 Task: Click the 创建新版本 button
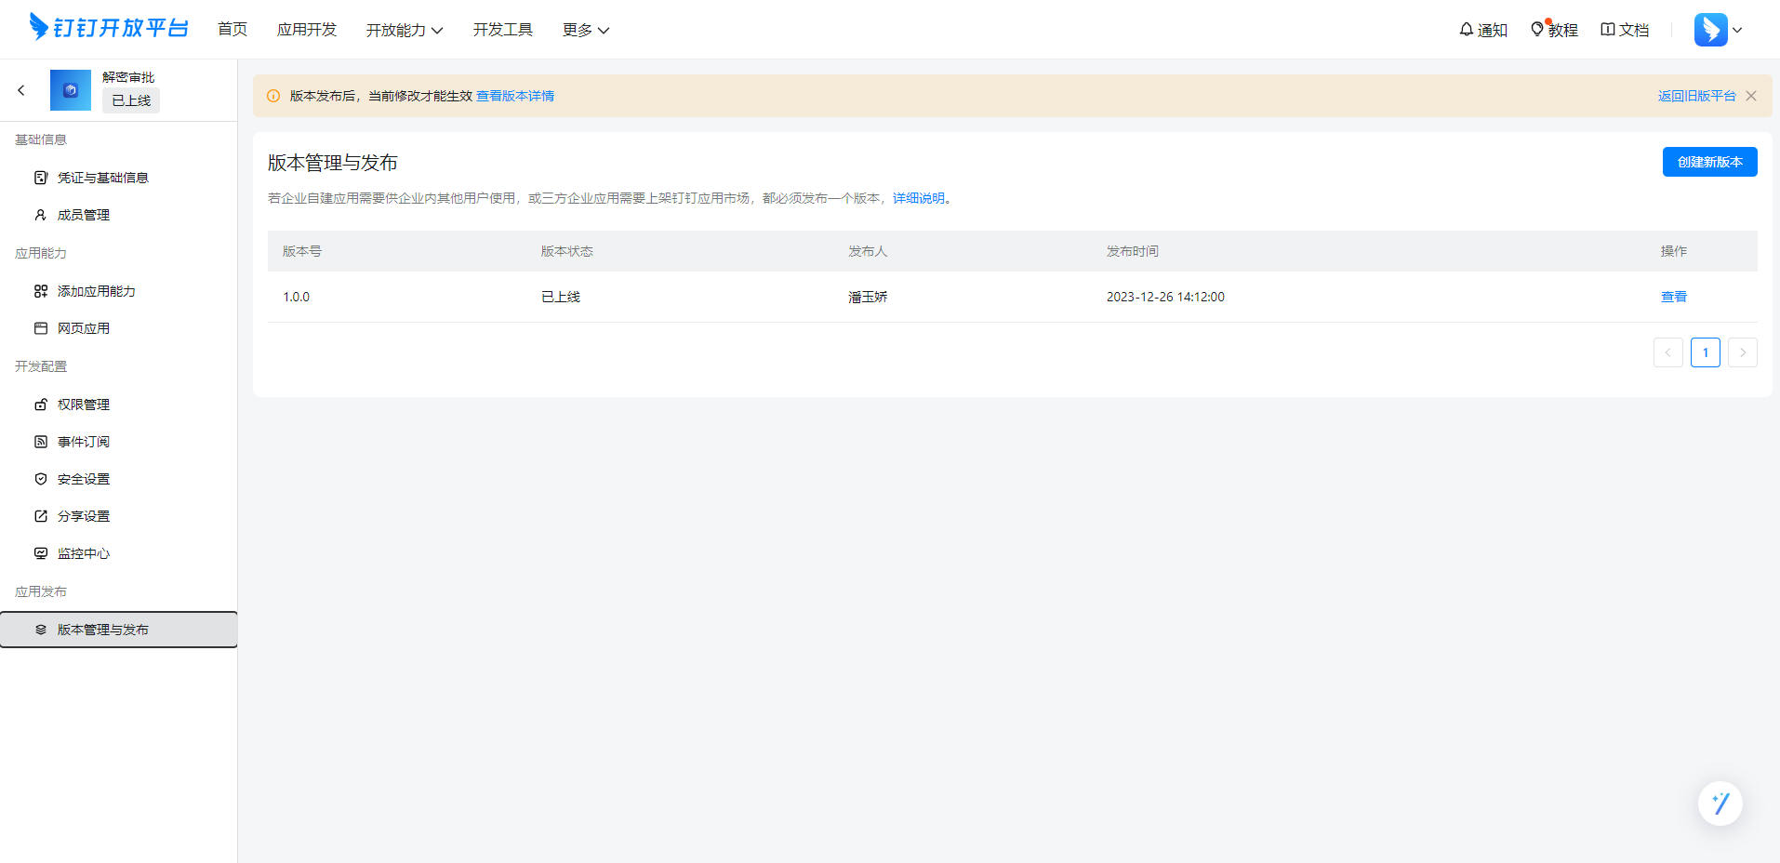(x=1709, y=162)
